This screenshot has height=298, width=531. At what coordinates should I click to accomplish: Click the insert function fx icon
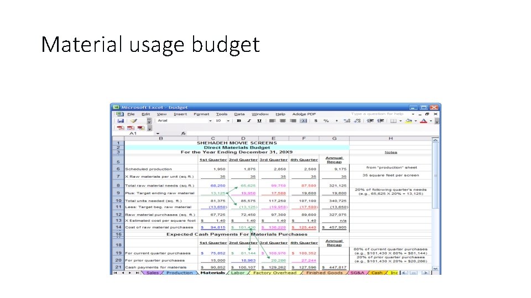(183, 134)
